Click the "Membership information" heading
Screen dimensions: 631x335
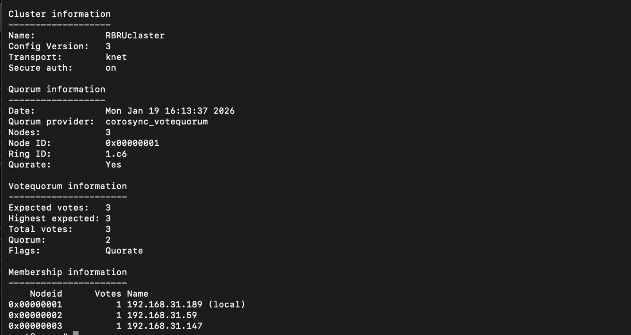coord(68,272)
